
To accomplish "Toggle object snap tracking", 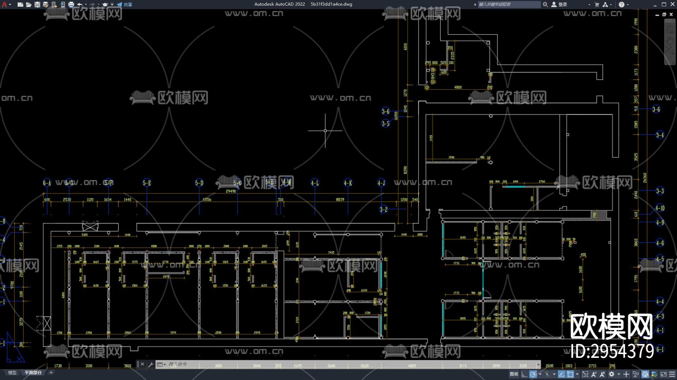I will (x=562, y=374).
